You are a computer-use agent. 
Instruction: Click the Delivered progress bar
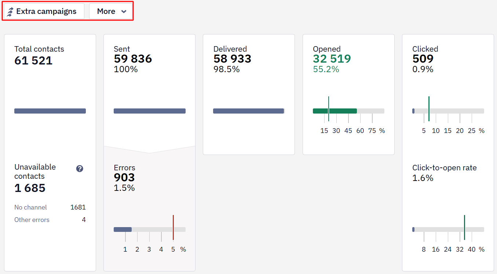coord(249,111)
